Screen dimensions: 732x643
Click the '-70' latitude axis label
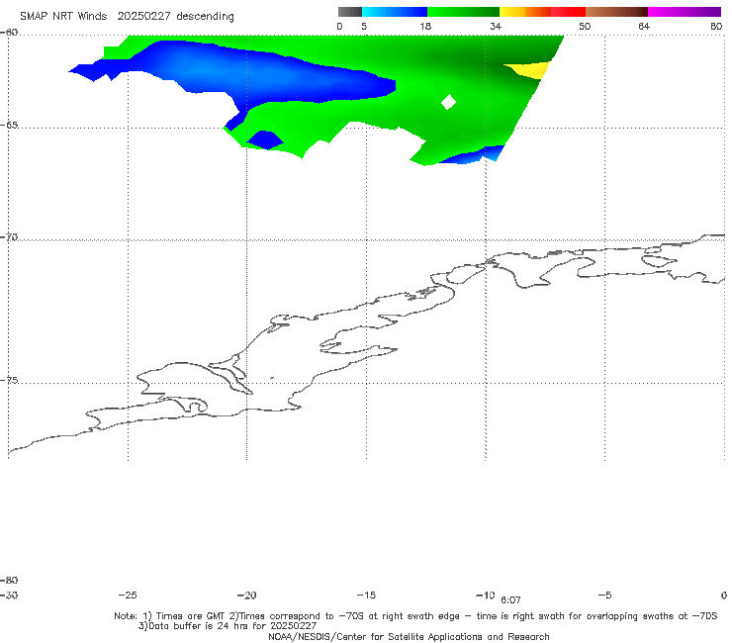pyautogui.click(x=10, y=237)
